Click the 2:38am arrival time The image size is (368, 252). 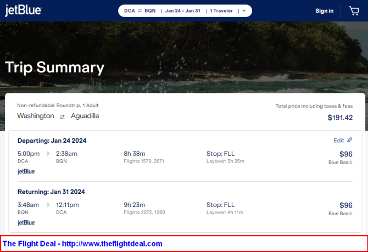click(x=66, y=154)
